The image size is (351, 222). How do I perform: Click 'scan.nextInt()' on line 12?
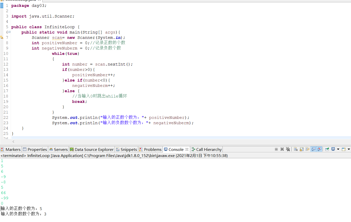(113, 64)
